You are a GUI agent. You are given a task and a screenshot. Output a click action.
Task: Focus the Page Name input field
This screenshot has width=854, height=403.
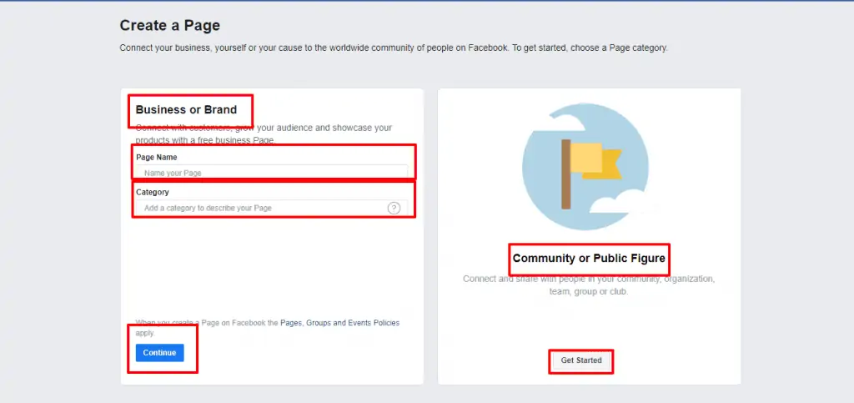coord(271,173)
